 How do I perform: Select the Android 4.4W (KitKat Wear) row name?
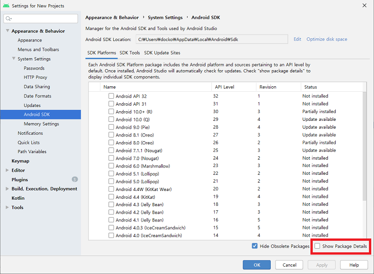pyautogui.click(x=144, y=189)
